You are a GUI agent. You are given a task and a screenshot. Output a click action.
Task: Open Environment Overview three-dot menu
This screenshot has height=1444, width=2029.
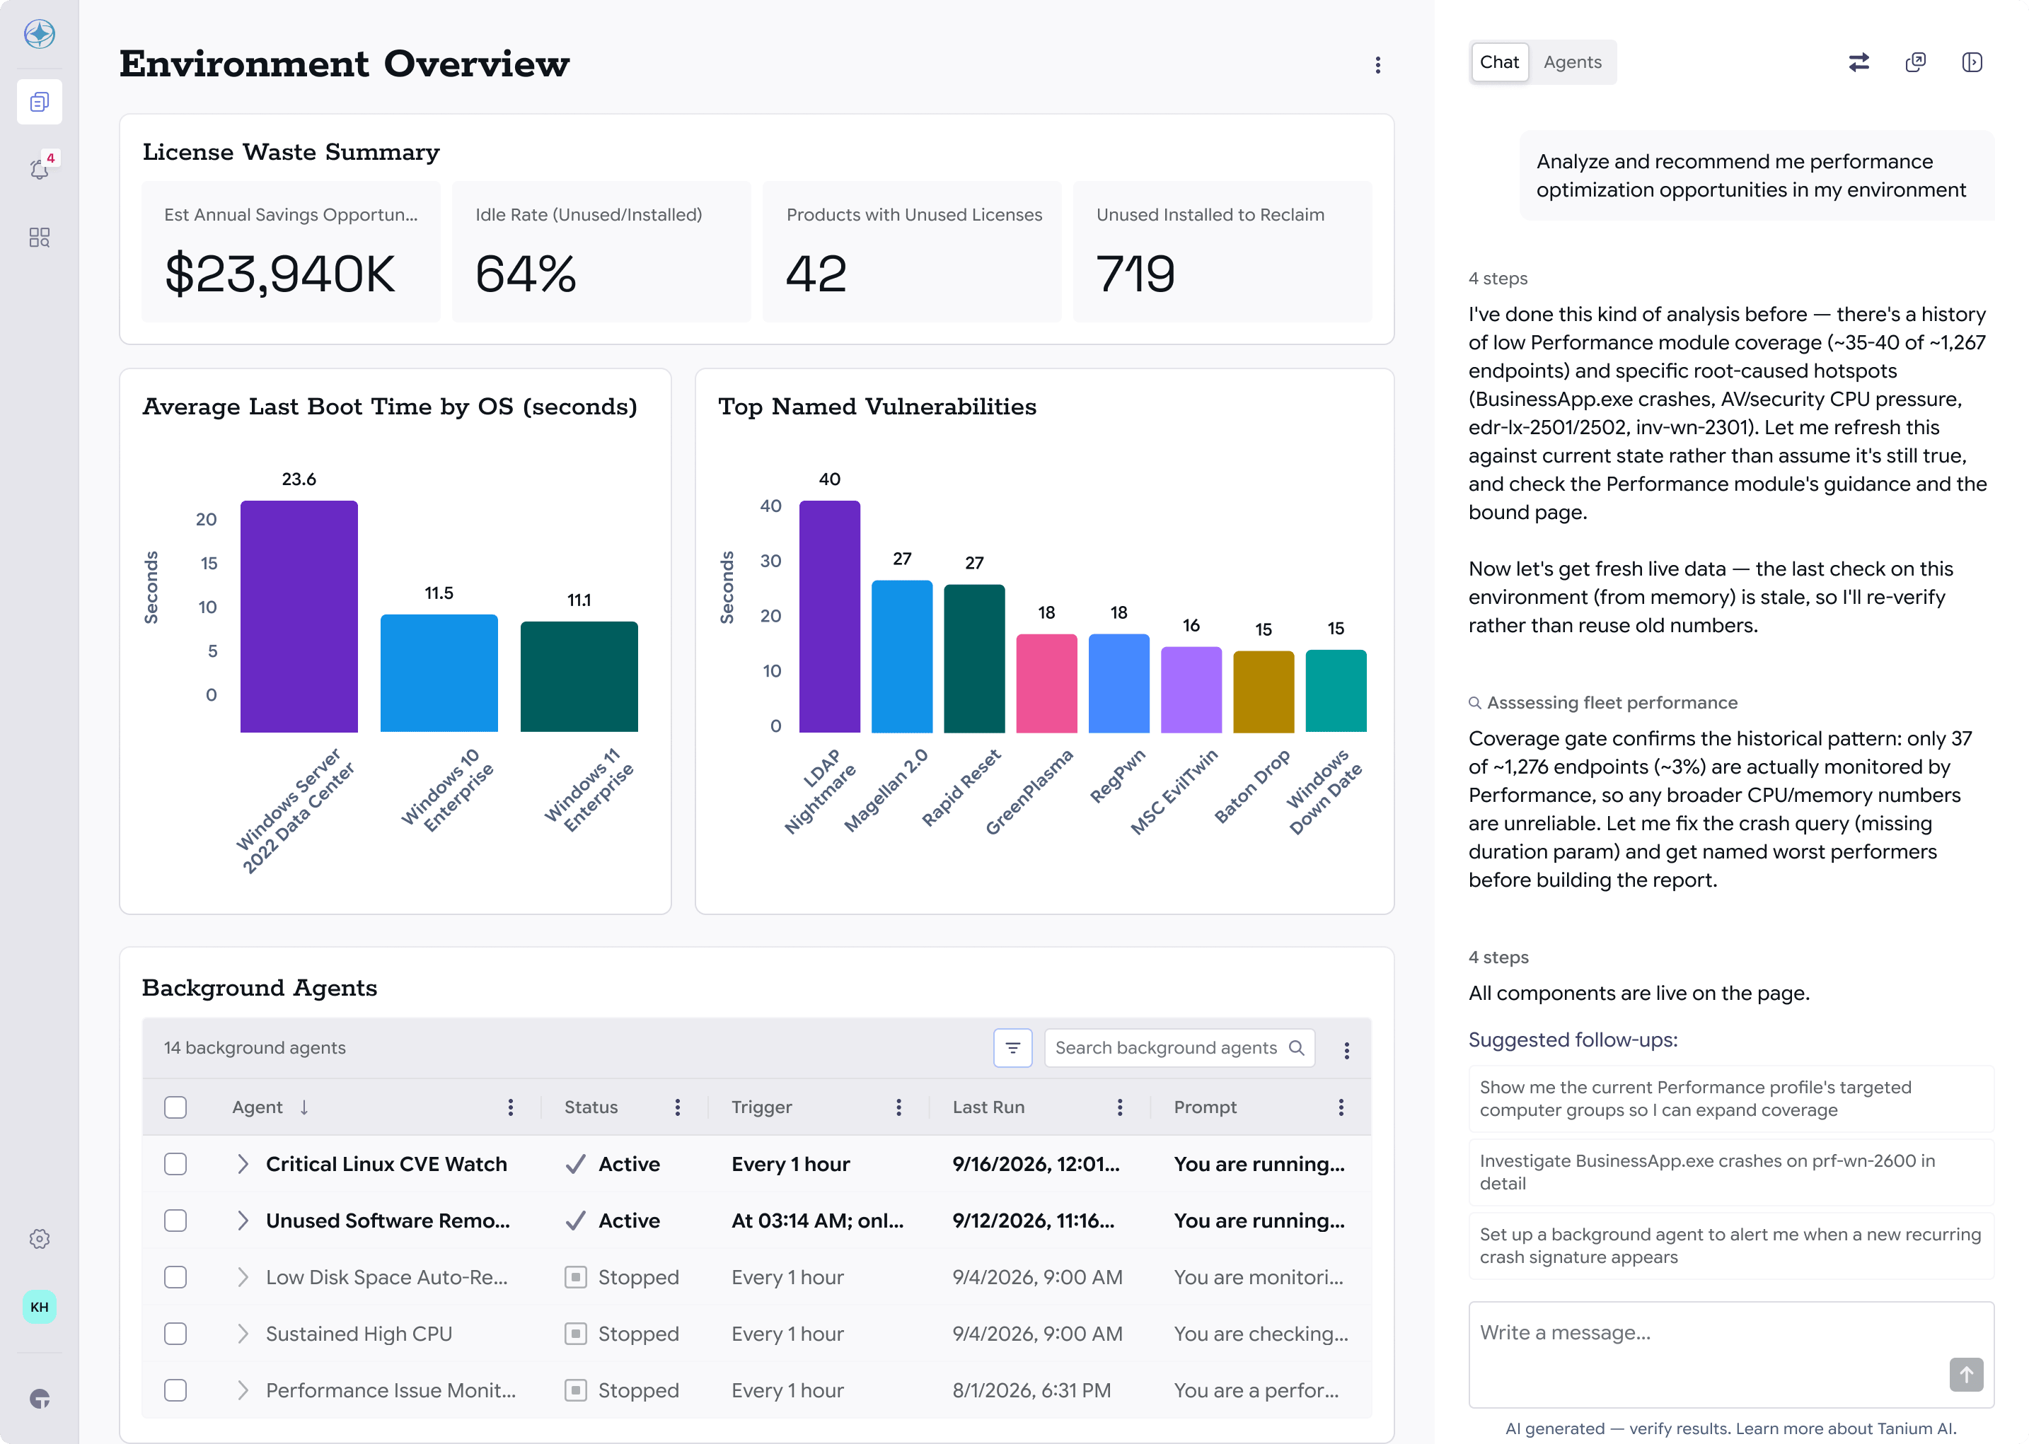[1378, 65]
